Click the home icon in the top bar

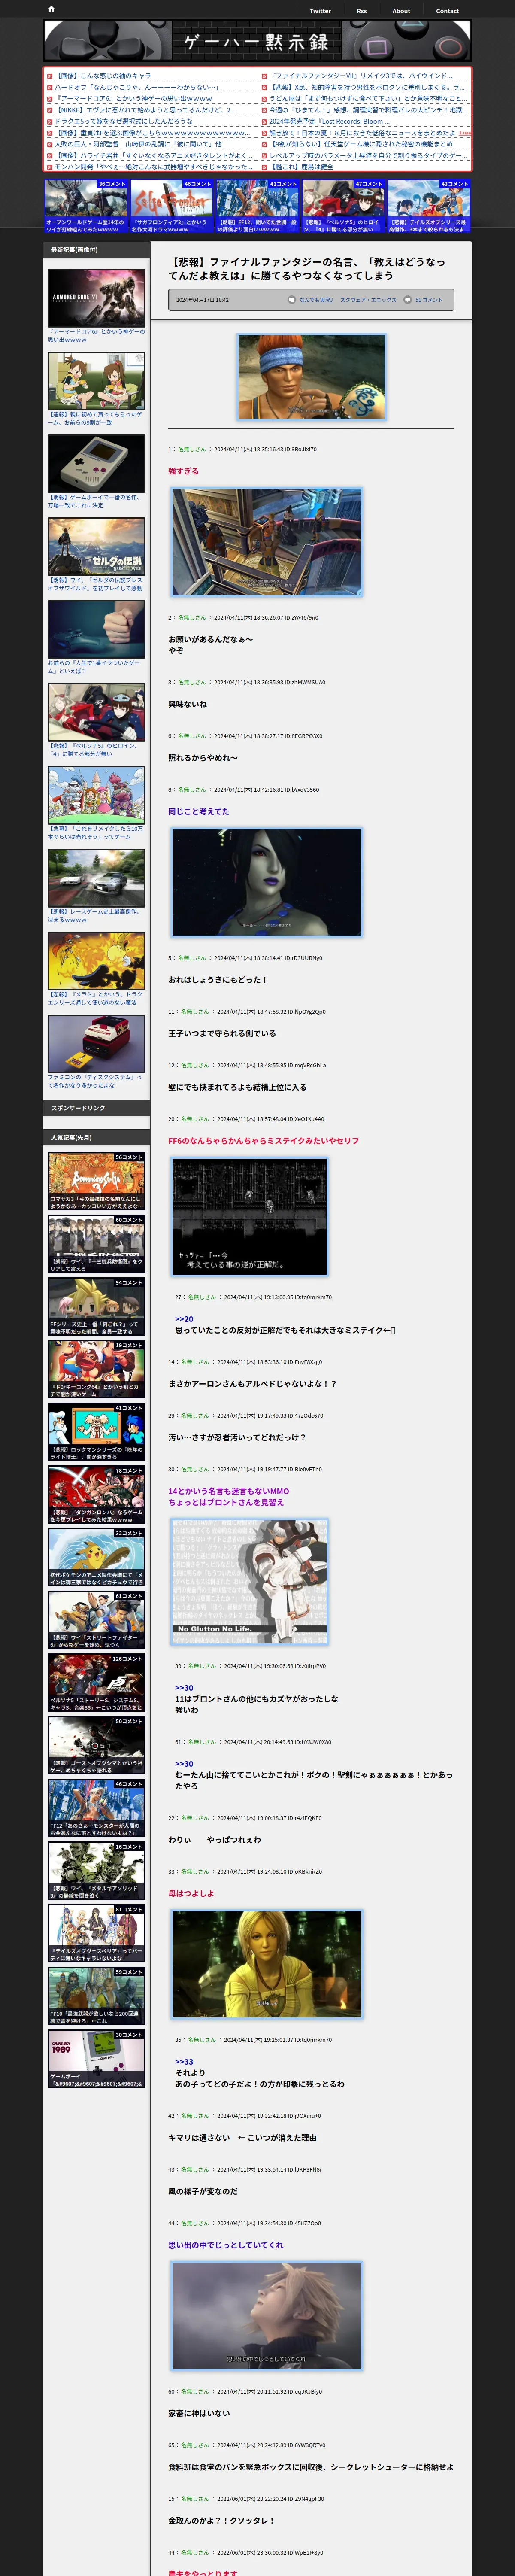click(51, 9)
